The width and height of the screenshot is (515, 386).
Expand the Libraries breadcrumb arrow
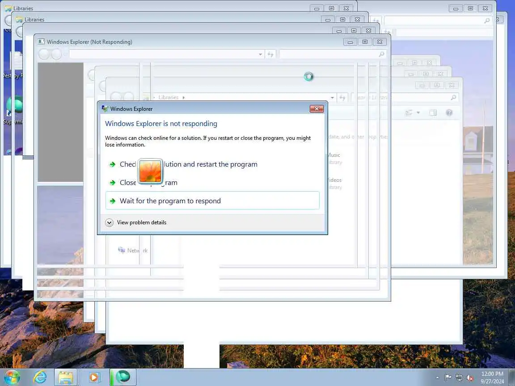pyautogui.click(x=184, y=97)
